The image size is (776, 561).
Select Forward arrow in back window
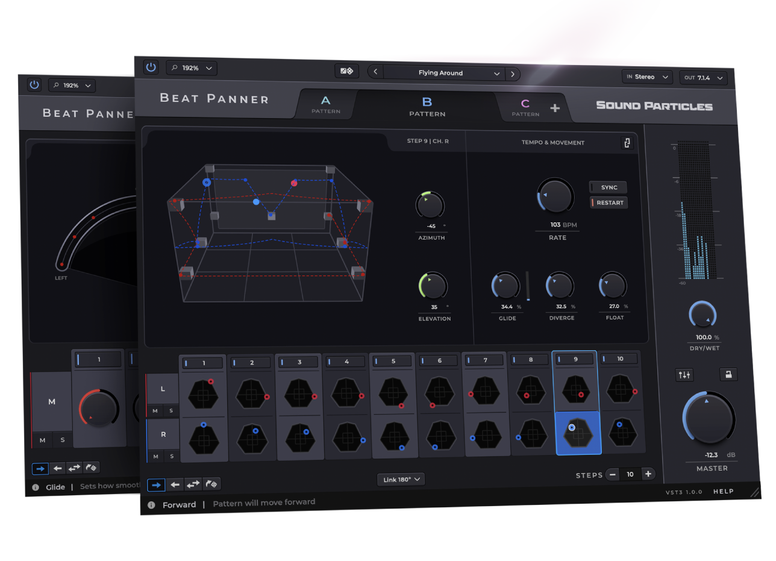click(x=40, y=468)
